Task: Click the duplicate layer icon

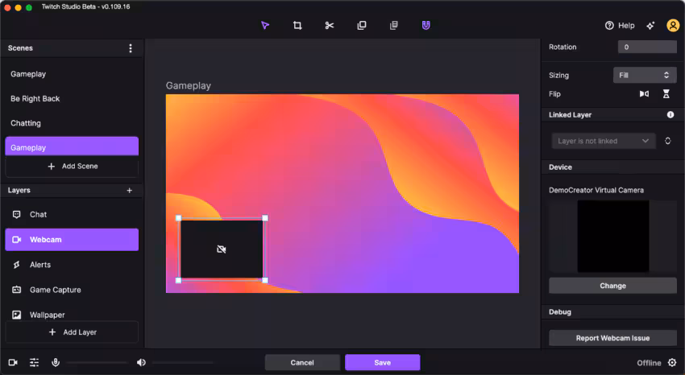Action: point(362,25)
